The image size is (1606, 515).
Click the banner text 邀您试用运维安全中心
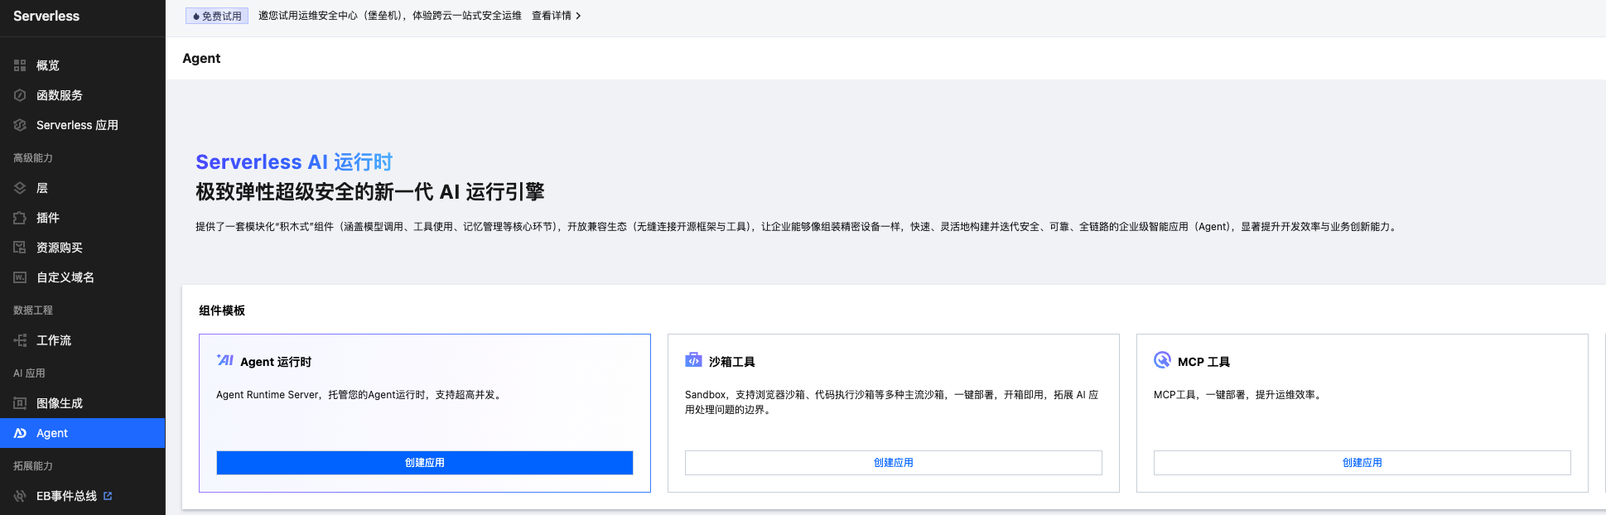[390, 16]
